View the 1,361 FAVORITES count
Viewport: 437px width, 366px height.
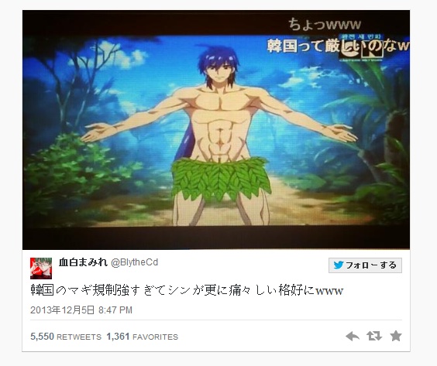pos(142,337)
